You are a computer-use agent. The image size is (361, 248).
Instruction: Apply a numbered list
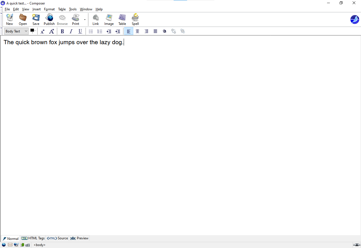[x=100, y=31]
